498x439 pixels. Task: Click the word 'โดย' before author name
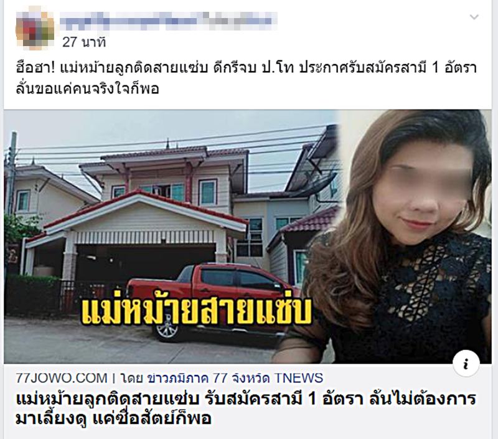point(131,378)
